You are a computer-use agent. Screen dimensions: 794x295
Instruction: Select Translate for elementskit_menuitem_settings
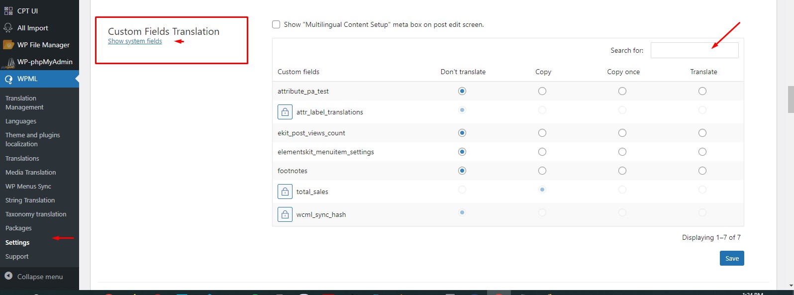click(702, 152)
